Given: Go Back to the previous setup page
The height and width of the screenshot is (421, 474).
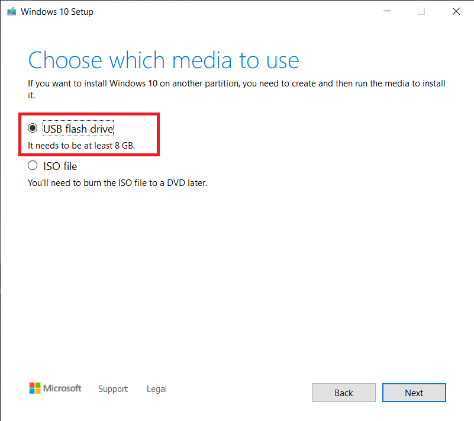Looking at the screenshot, I should click(344, 393).
